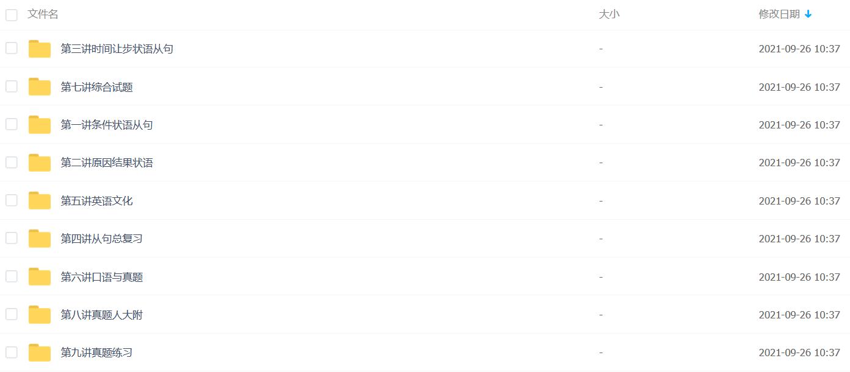Check the box for 第三讲时间让步状语从句
850x372 pixels.
(12, 48)
